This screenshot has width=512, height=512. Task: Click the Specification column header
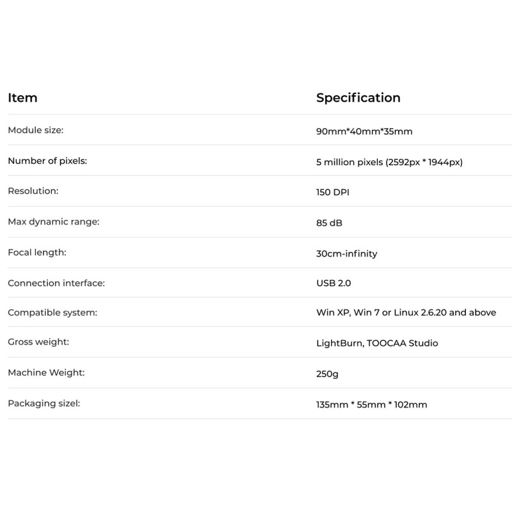click(x=358, y=98)
